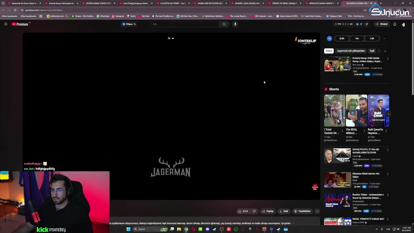The height and width of the screenshot is (233, 414).
Task: Open the Oluştur create button
Action: pyautogui.click(x=382, y=24)
